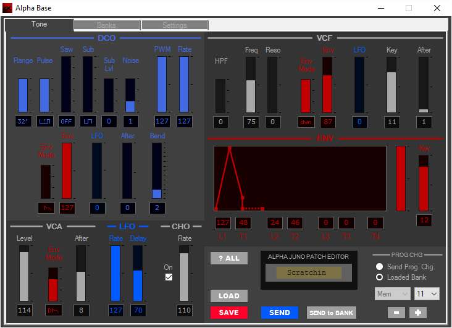Adjust the DCO Env depth slider

pos(67,170)
